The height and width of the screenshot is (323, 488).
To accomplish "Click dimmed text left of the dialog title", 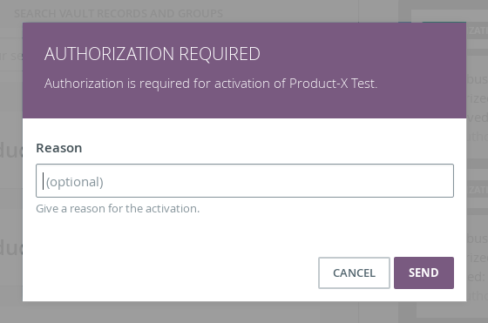I will pyautogui.click(x=11, y=56).
